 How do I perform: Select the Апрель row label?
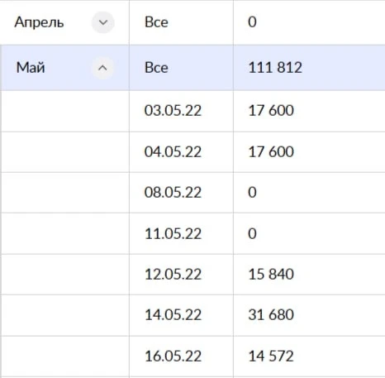(39, 22)
